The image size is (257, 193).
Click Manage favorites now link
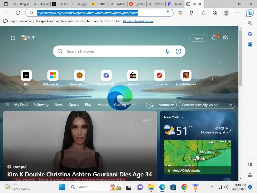138,21
